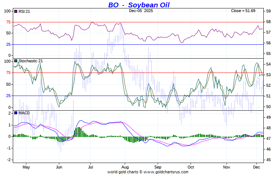Click the blue 25 label on Stochastic axis
The width and height of the screenshot is (278, 174).
[x=8, y=96]
